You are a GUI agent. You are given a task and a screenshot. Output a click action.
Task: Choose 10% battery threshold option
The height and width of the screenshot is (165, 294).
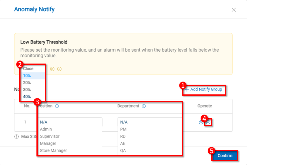[x=27, y=76]
